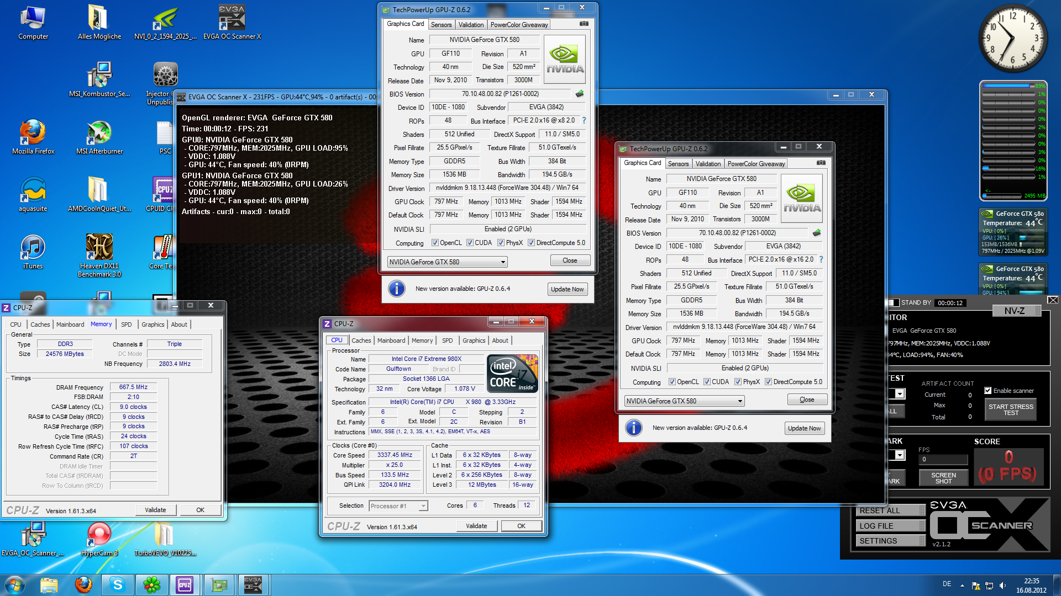Click the volume speaker icon in system tray

(x=1003, y=586)
